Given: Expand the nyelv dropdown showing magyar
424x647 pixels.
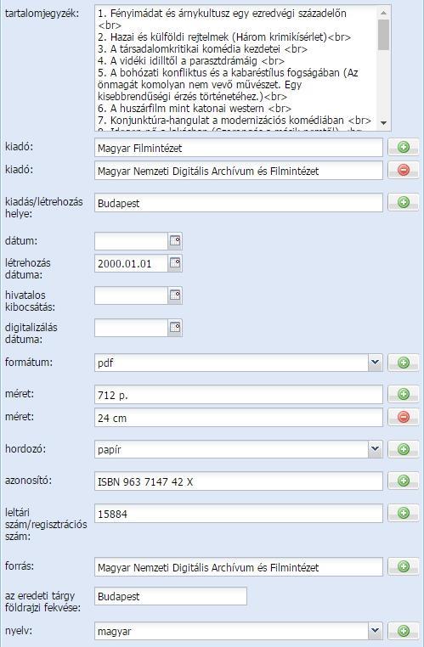Looking at the screenshot, I should click(x=375, y=631).
